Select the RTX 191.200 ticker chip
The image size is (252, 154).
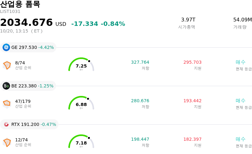coord(29,124)
